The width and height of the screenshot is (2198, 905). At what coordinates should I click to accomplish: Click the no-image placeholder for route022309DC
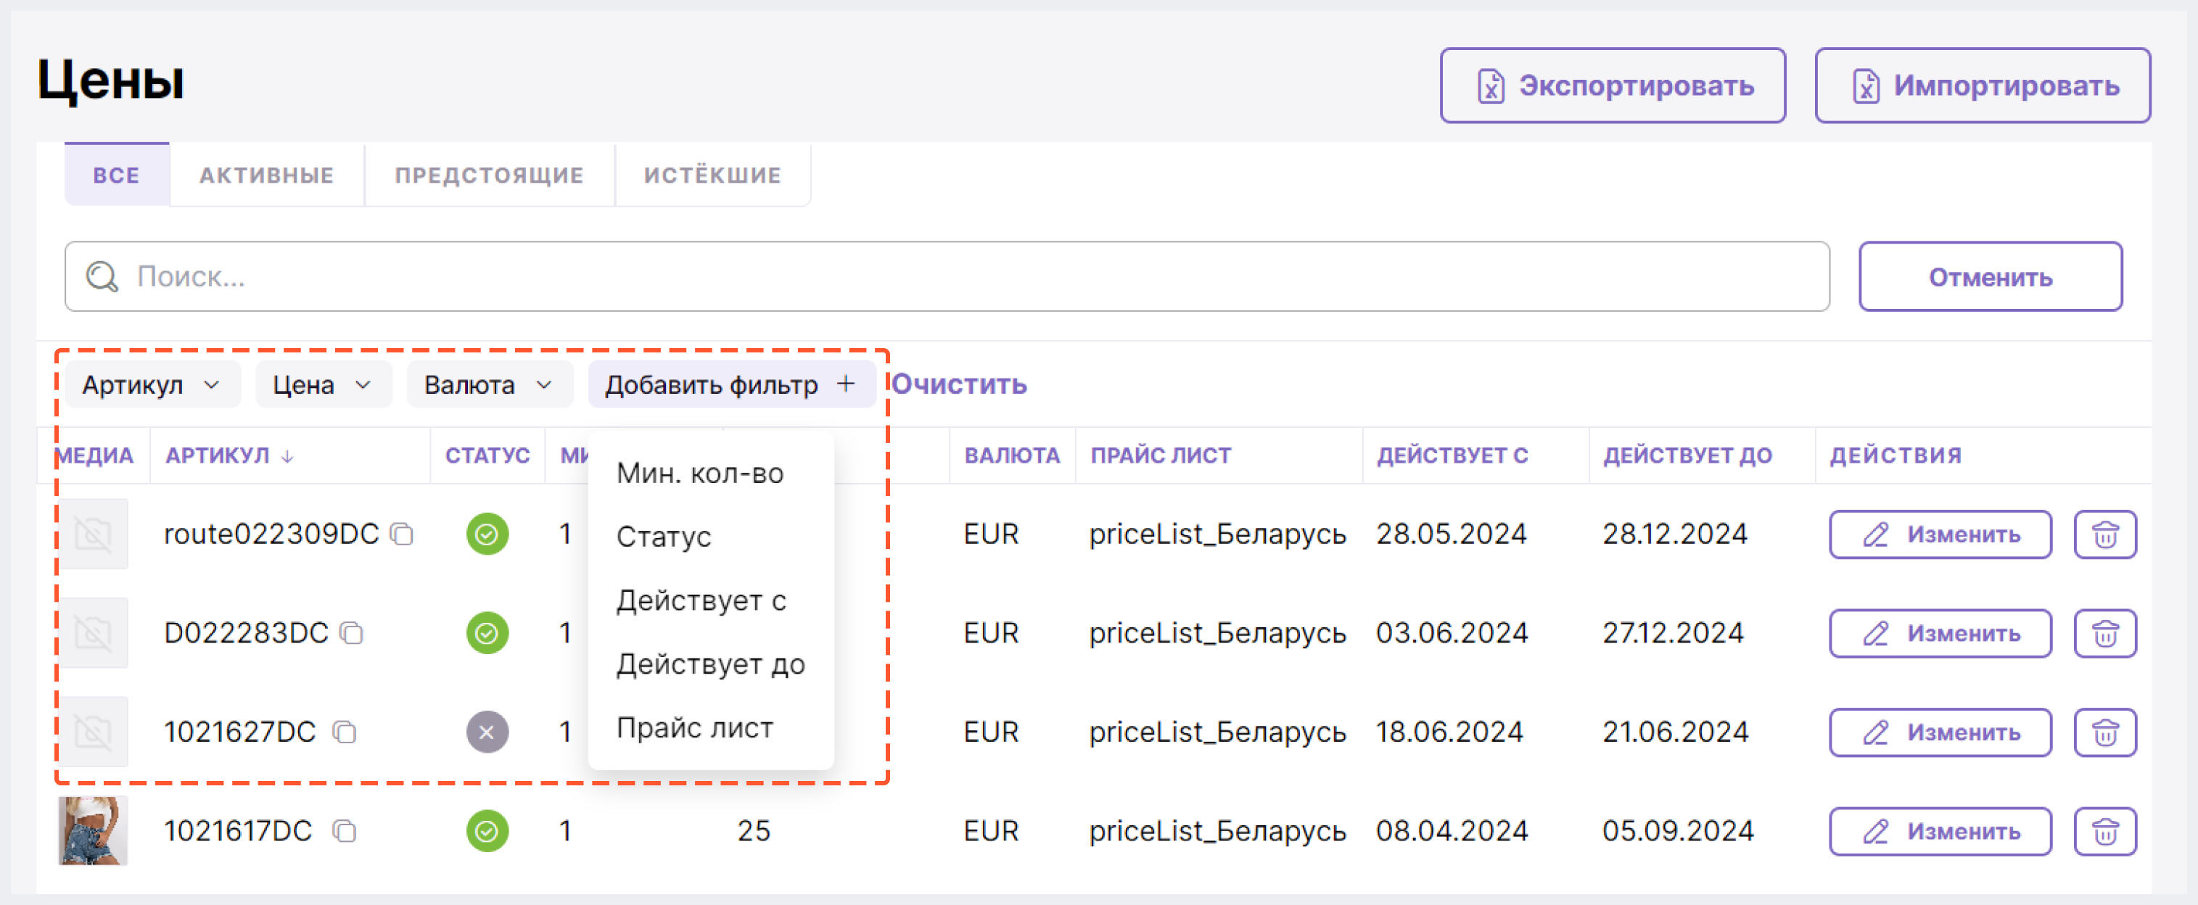[x=93, y=534]
